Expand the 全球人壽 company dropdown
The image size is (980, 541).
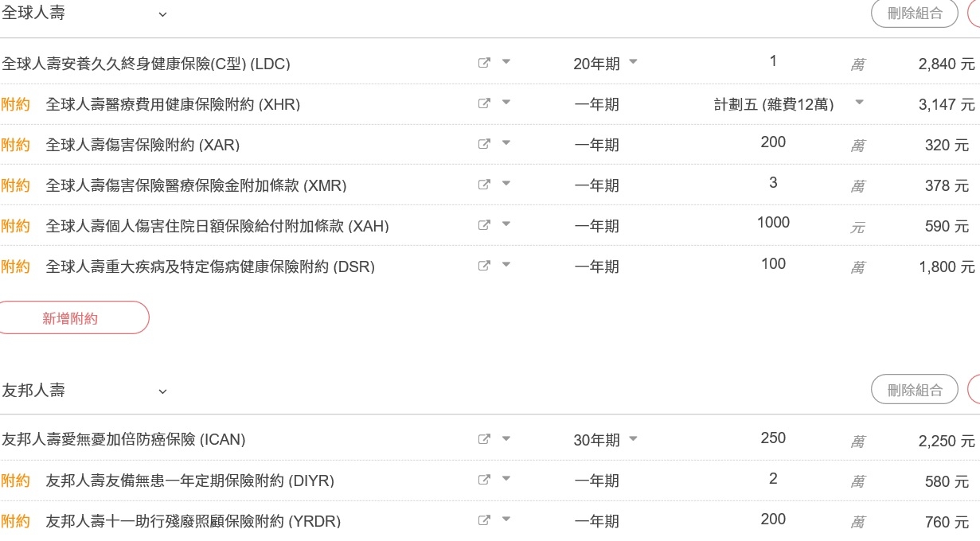point(162,14)
